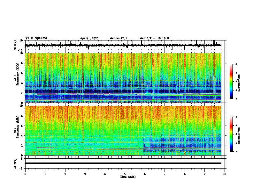
Task: Click time axis tick label '7'
Action: (x=165, y=174)
